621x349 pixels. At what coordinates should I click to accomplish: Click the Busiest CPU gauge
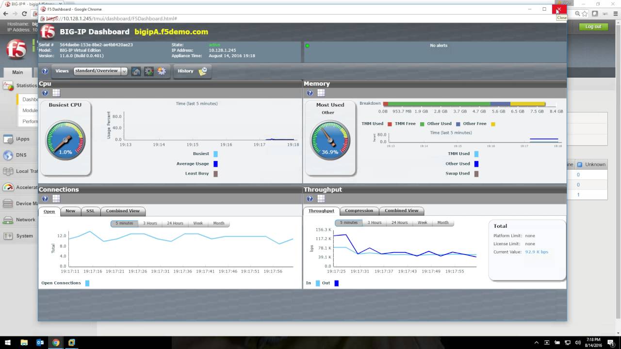point(65,141)
